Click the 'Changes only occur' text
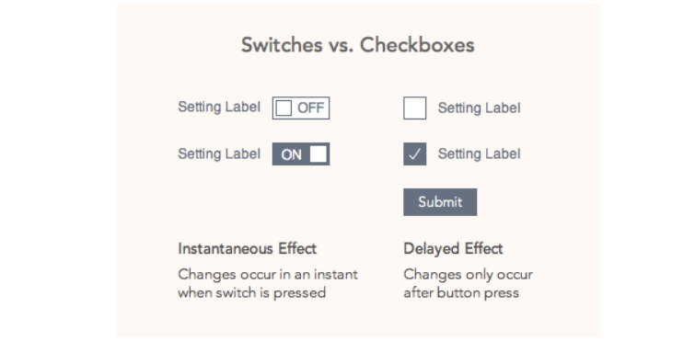Viewport: 695px width, 341px height. click(468, 275)
